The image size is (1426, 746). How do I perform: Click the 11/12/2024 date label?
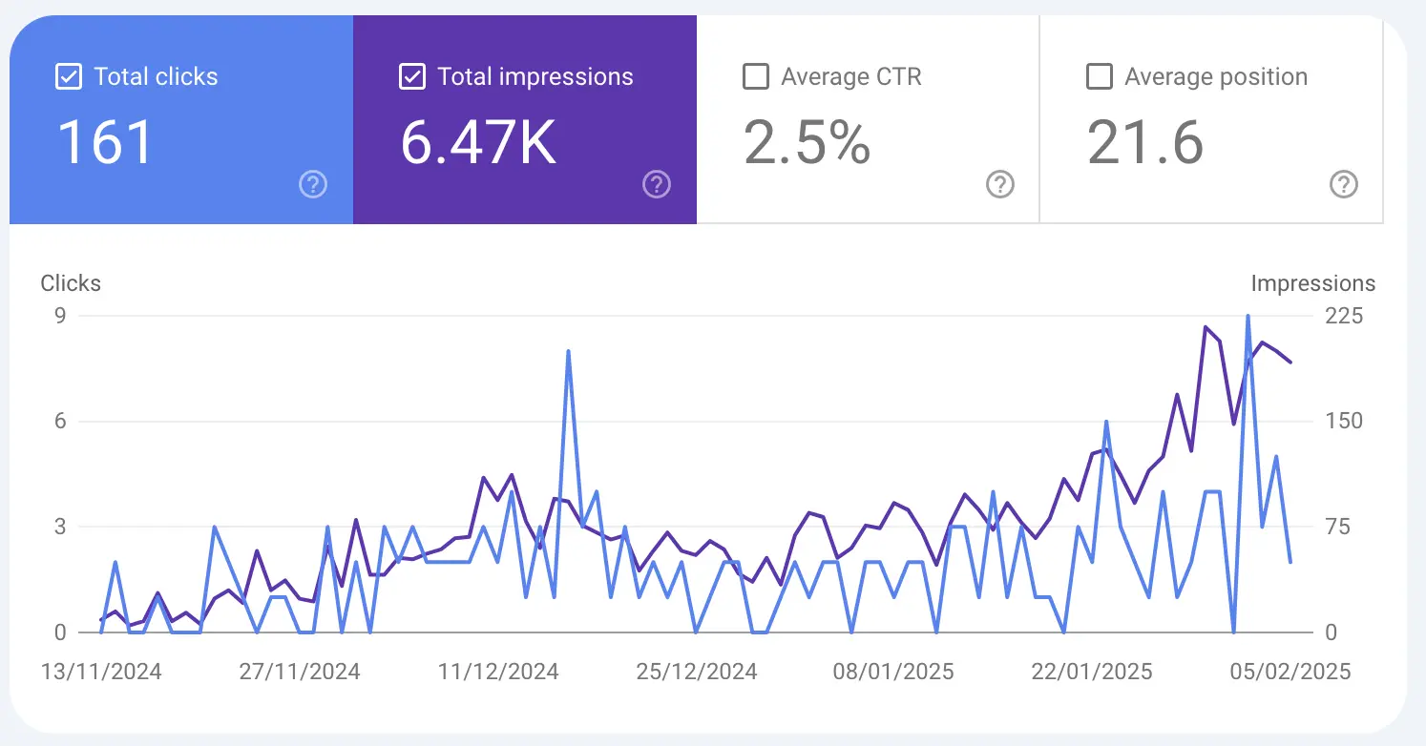pos(498,672)
